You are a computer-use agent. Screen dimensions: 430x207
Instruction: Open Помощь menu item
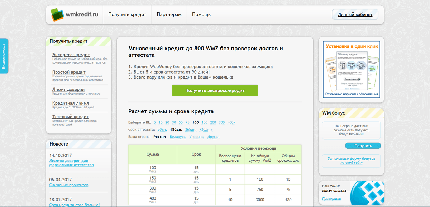(201, 15)
